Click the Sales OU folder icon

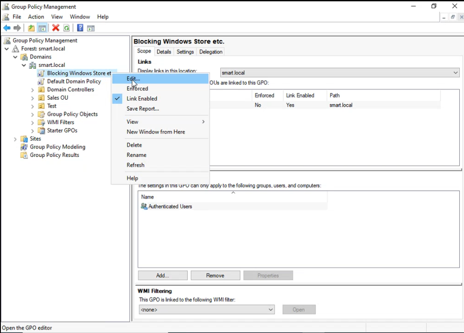tap(41, 98)
